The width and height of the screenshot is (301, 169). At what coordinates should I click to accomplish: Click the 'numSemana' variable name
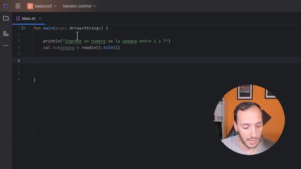tap(63, 47)
